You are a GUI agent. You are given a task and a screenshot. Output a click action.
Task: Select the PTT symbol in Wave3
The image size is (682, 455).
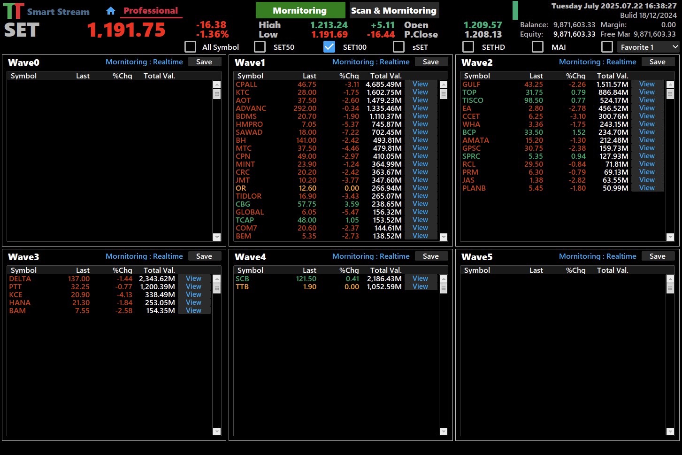pyautogui.click(x=15, y=287)
